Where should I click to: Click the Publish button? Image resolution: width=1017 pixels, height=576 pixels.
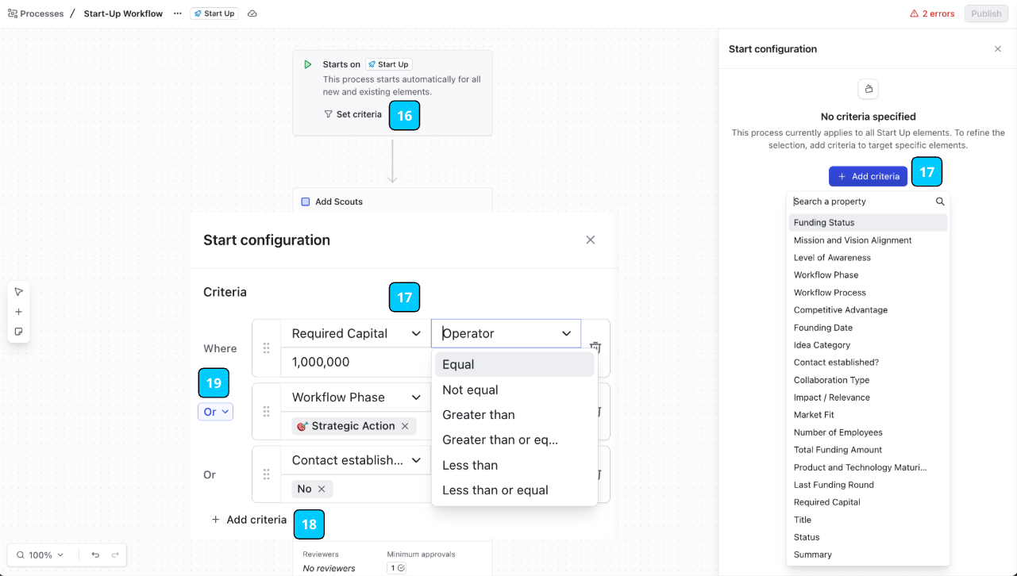tap(986, 13)
